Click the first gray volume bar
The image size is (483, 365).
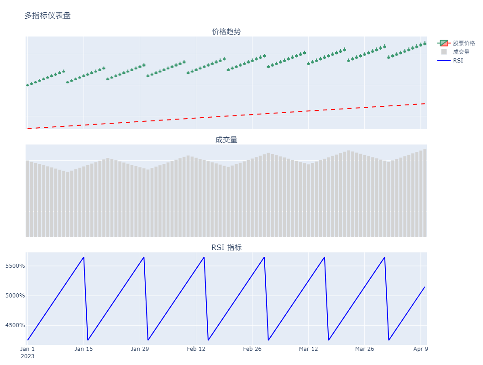tap(27, 198)
